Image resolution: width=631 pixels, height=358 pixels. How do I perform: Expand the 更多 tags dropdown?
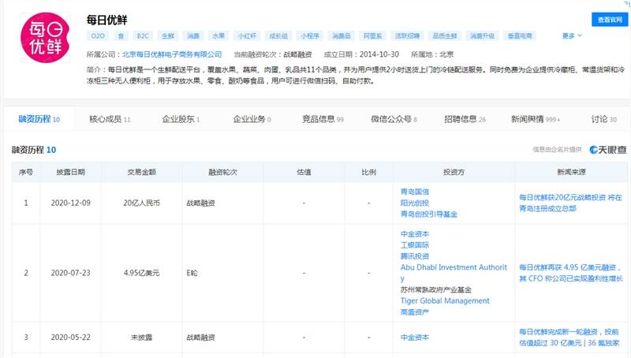coord(572,35)
